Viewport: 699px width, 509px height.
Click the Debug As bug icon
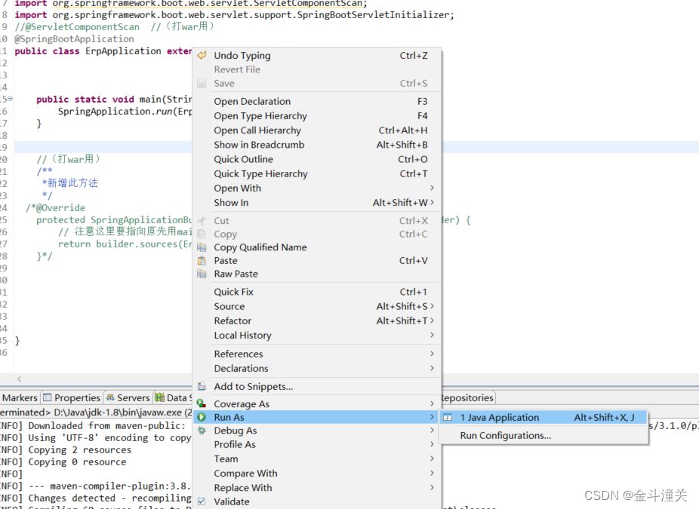pos(202,430)
